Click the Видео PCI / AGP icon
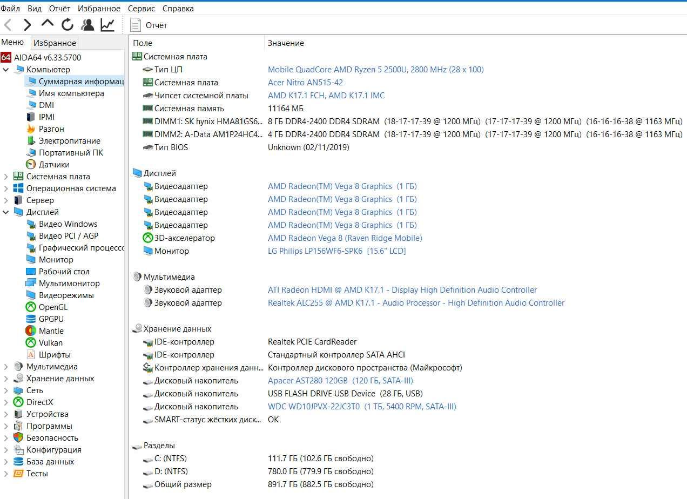The height and width of the screenshot is (499, 687). pyautogui.click(x=30, y=236)
